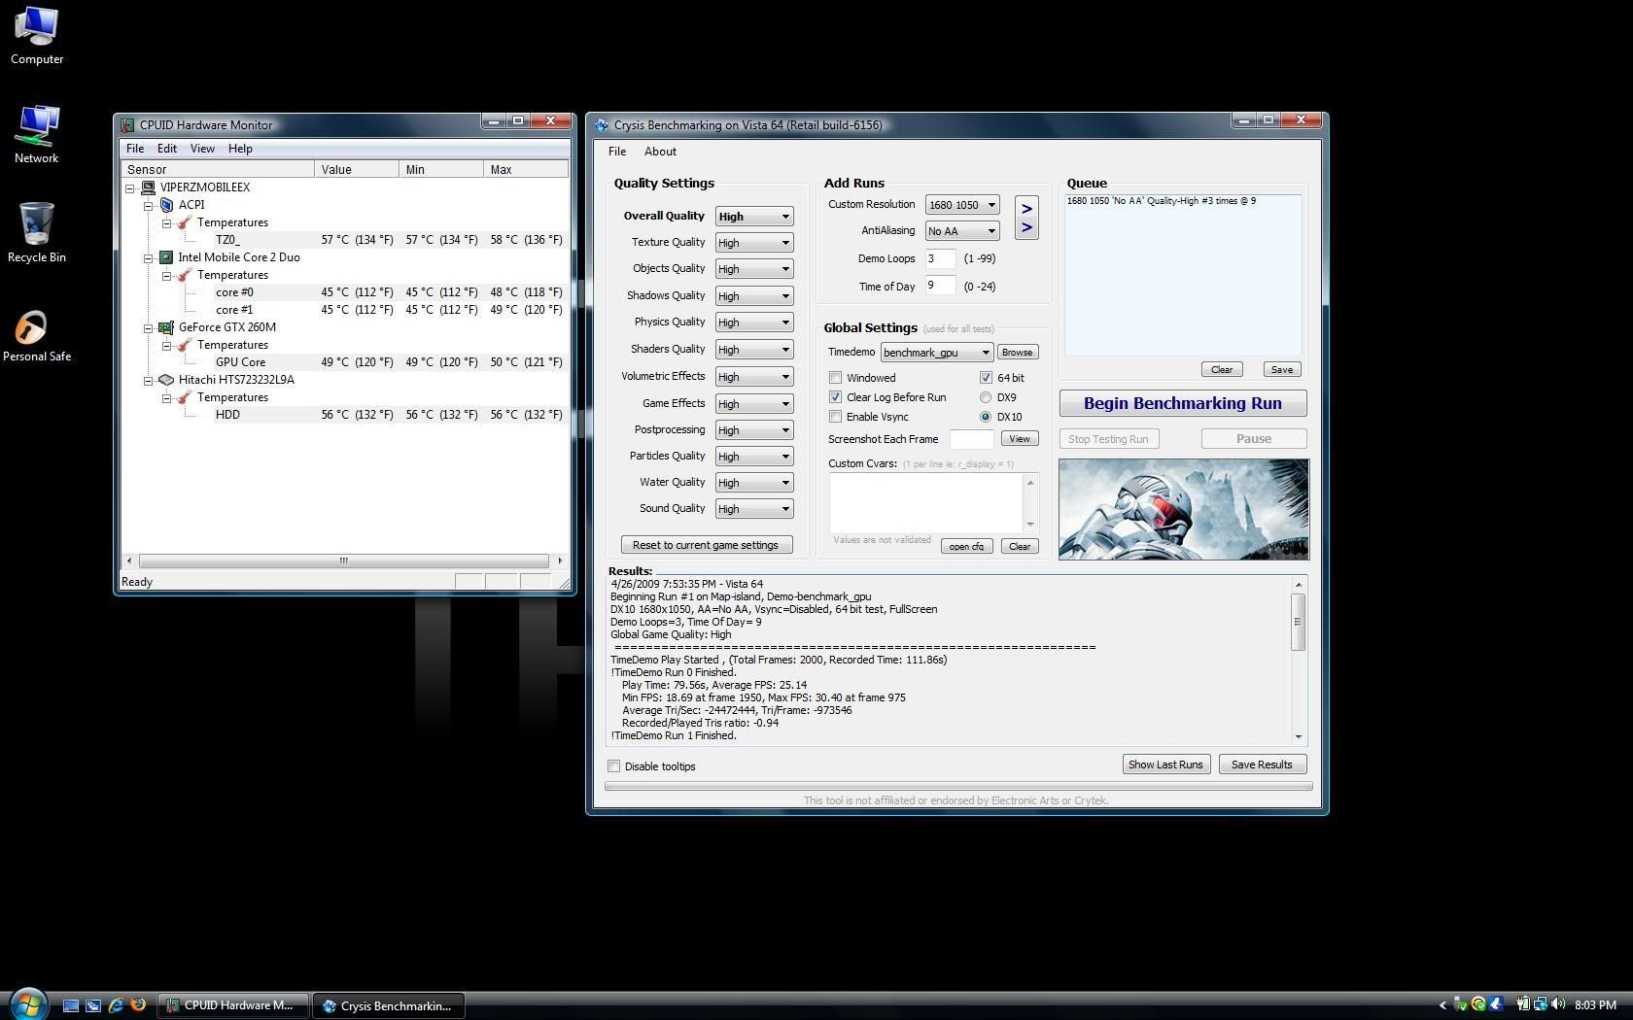Enable Vsync checkbox

[x=836, y=417]
